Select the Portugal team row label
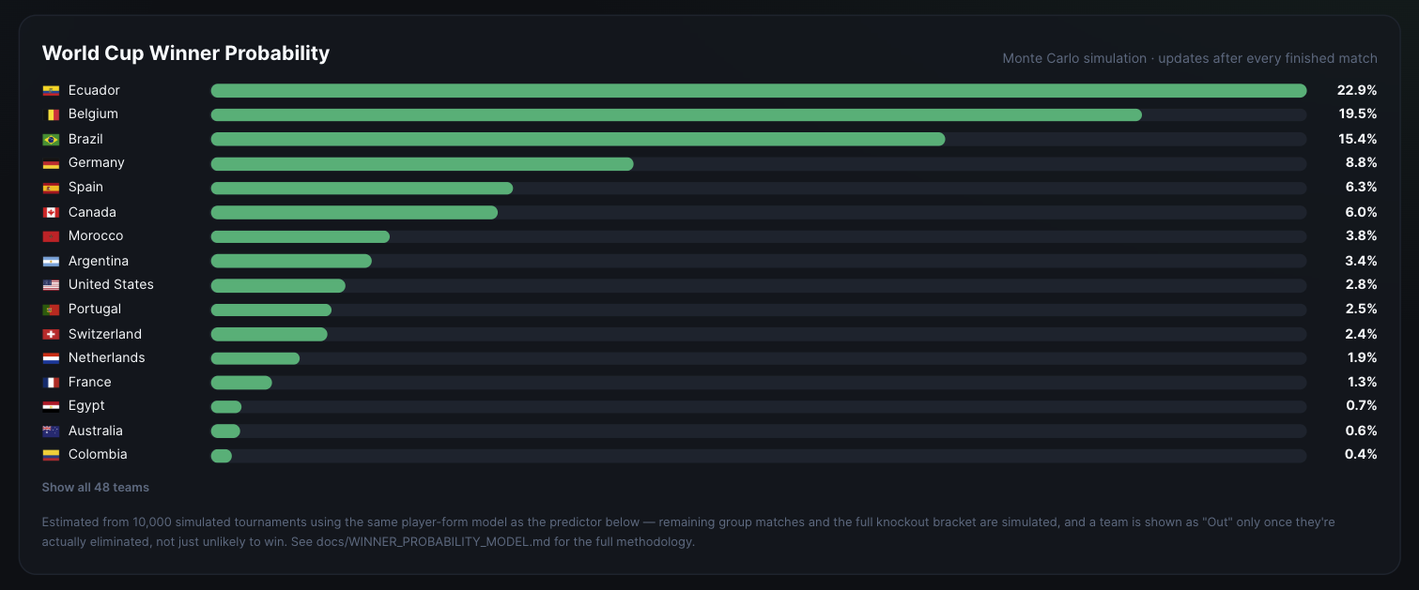 (x=95, y=310)
